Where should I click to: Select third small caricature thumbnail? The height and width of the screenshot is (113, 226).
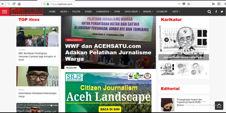tap(197, 69)
